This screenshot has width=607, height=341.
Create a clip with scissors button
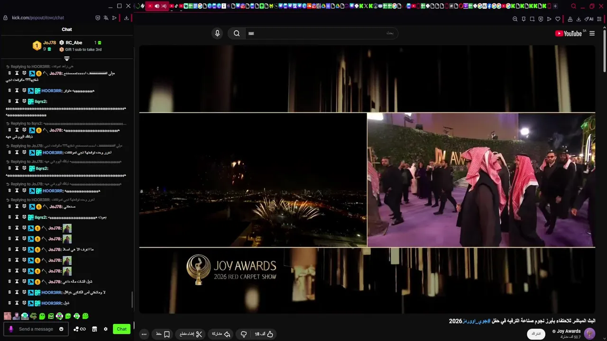pyautogui.click(x=191, y=334)
